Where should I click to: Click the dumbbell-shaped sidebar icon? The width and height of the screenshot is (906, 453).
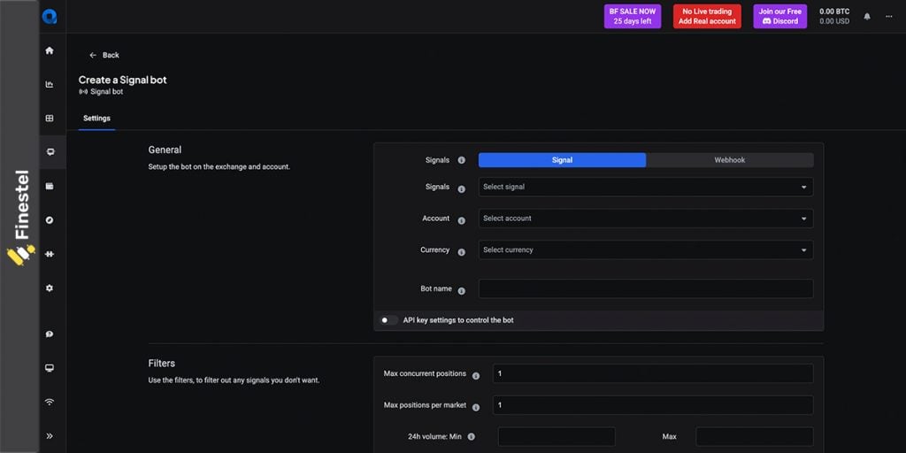click(x=50, y=254)
